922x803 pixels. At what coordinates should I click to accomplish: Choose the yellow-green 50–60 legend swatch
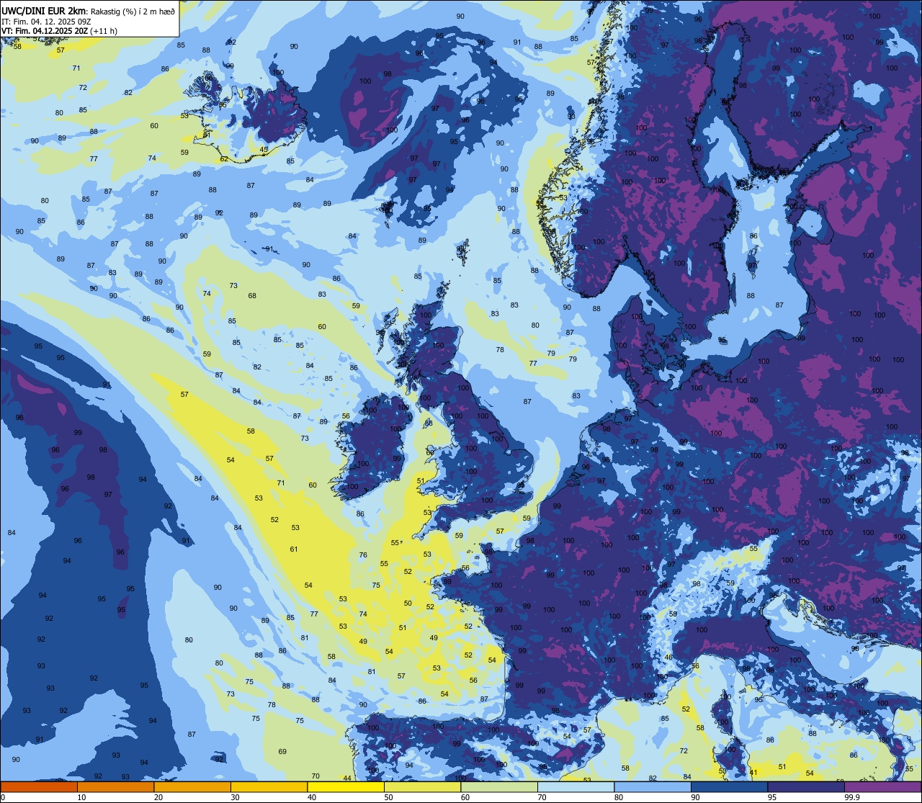tap(422, 786)
